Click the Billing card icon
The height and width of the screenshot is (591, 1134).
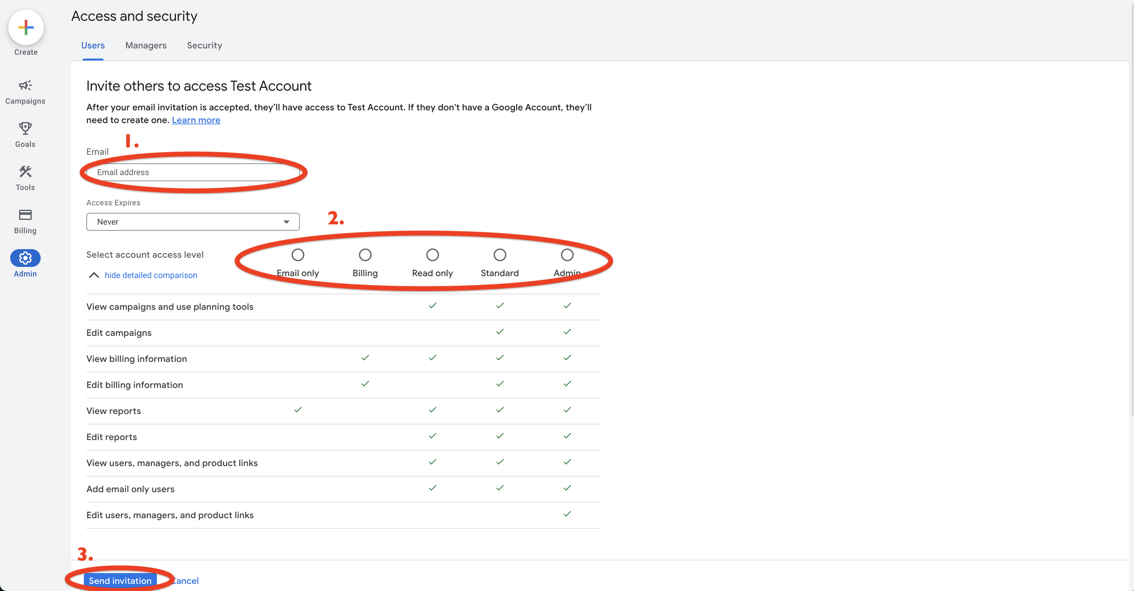tap(25, 215)
